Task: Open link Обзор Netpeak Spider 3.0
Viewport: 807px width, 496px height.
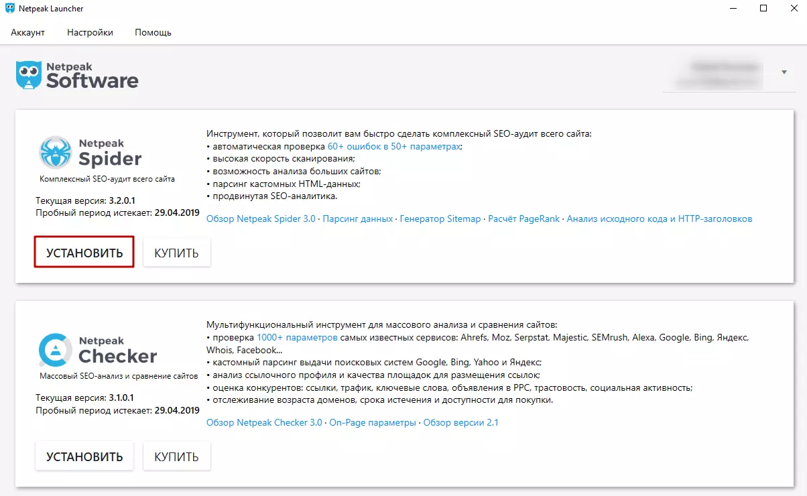Action: tap(261, 219)
